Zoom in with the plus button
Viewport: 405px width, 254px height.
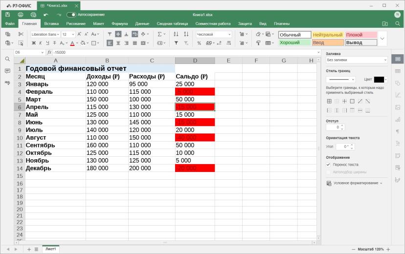pyautogui.click(x=388, y=249)
